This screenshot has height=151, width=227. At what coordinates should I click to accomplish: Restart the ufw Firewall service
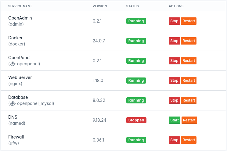[189, 140]
